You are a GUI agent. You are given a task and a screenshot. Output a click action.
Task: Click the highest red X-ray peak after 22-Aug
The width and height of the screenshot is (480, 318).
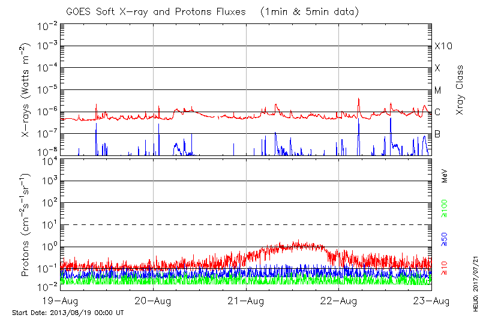359,99
